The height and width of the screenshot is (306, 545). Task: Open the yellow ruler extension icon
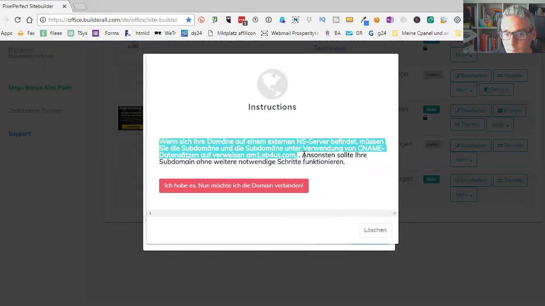[350, 20]
